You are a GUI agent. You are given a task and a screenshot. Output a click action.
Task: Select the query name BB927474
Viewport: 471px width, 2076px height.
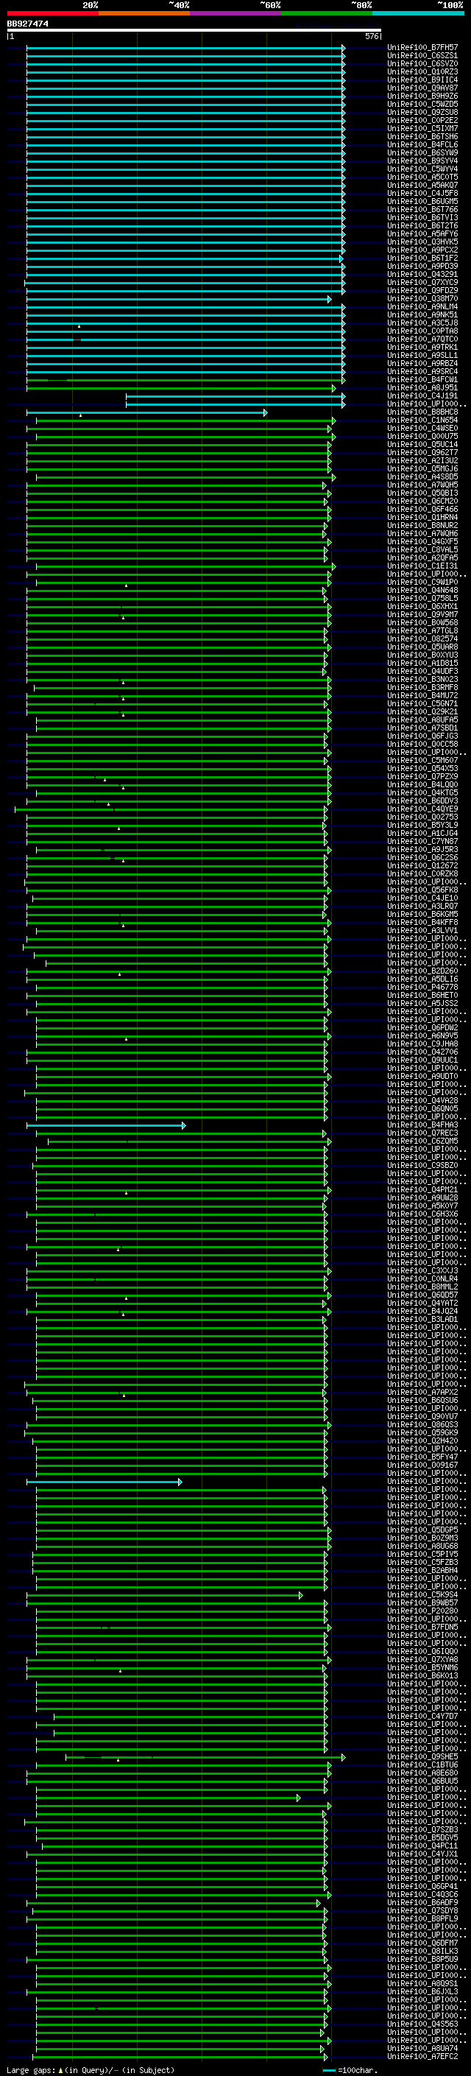pyautogui.click(x=27, y=24)
